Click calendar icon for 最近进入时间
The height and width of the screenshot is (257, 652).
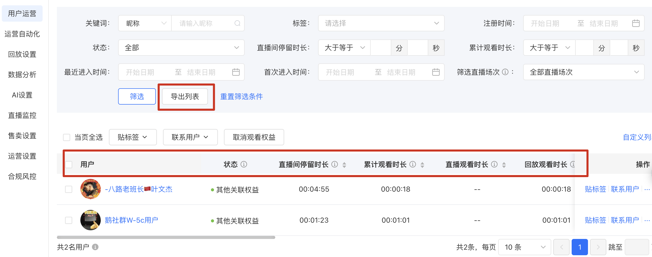tap(236, 72)
